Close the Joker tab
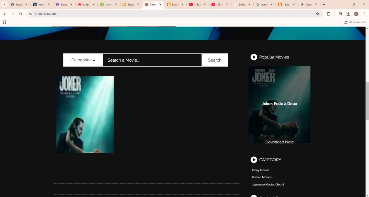 pos(116,5)
